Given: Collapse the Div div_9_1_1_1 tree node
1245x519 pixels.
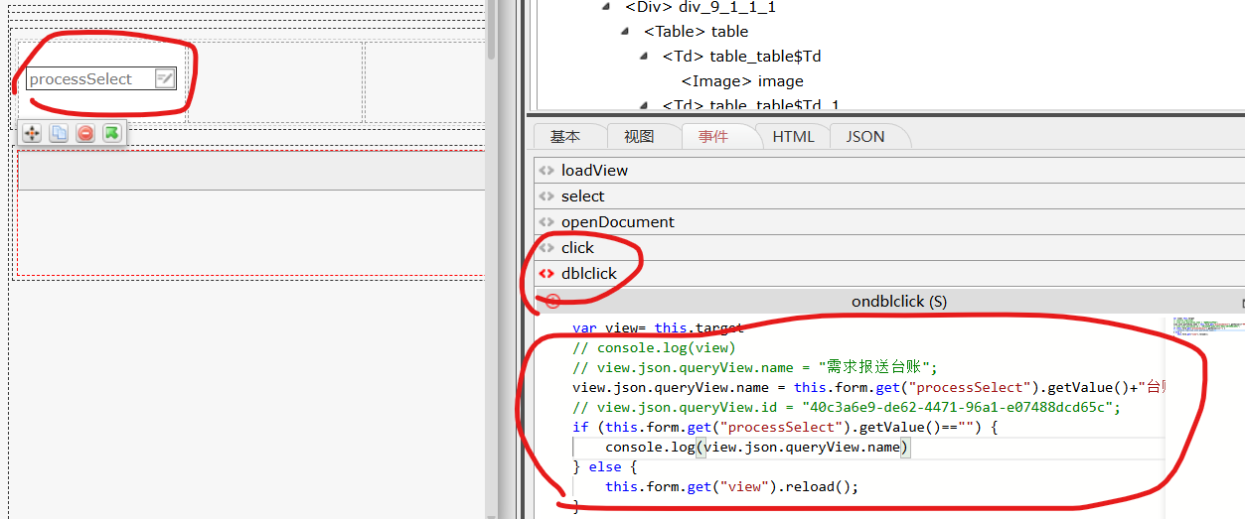Looking at the screenshot, I should tap(606, 7).
